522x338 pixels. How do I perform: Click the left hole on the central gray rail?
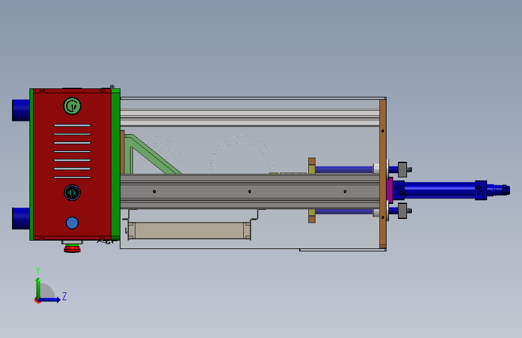154,191
